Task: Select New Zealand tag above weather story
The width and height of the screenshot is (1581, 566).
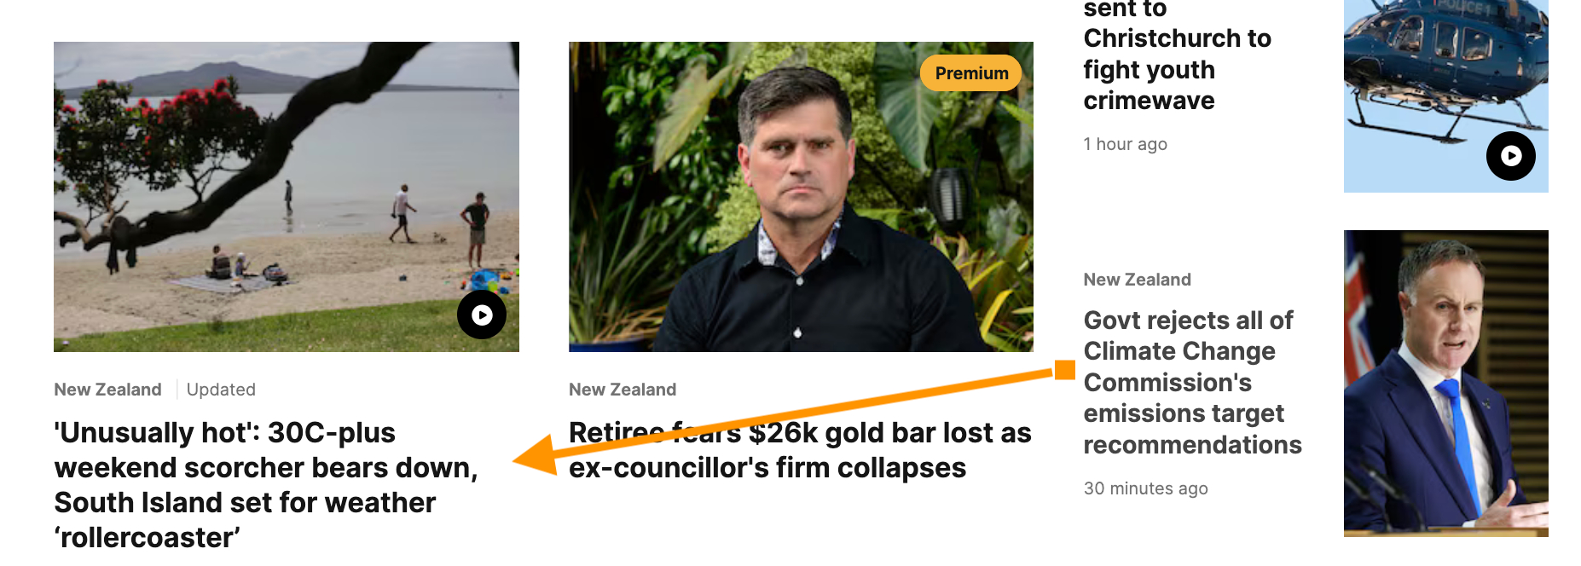Action: [107, 390]
